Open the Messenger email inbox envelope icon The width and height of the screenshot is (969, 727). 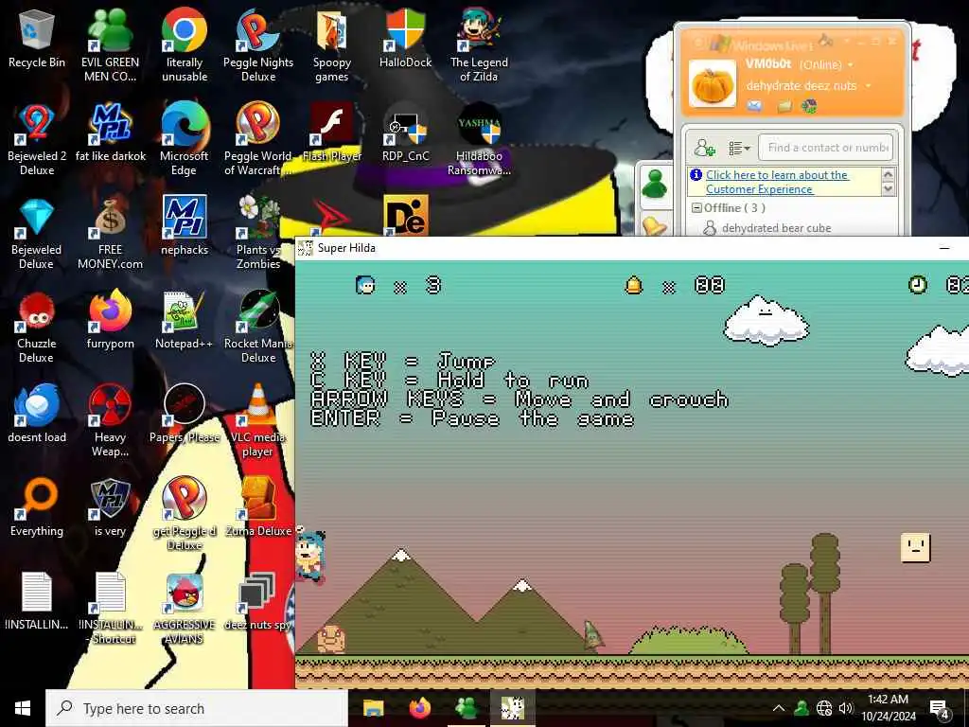pyautogui.click(x=754, y=106)
